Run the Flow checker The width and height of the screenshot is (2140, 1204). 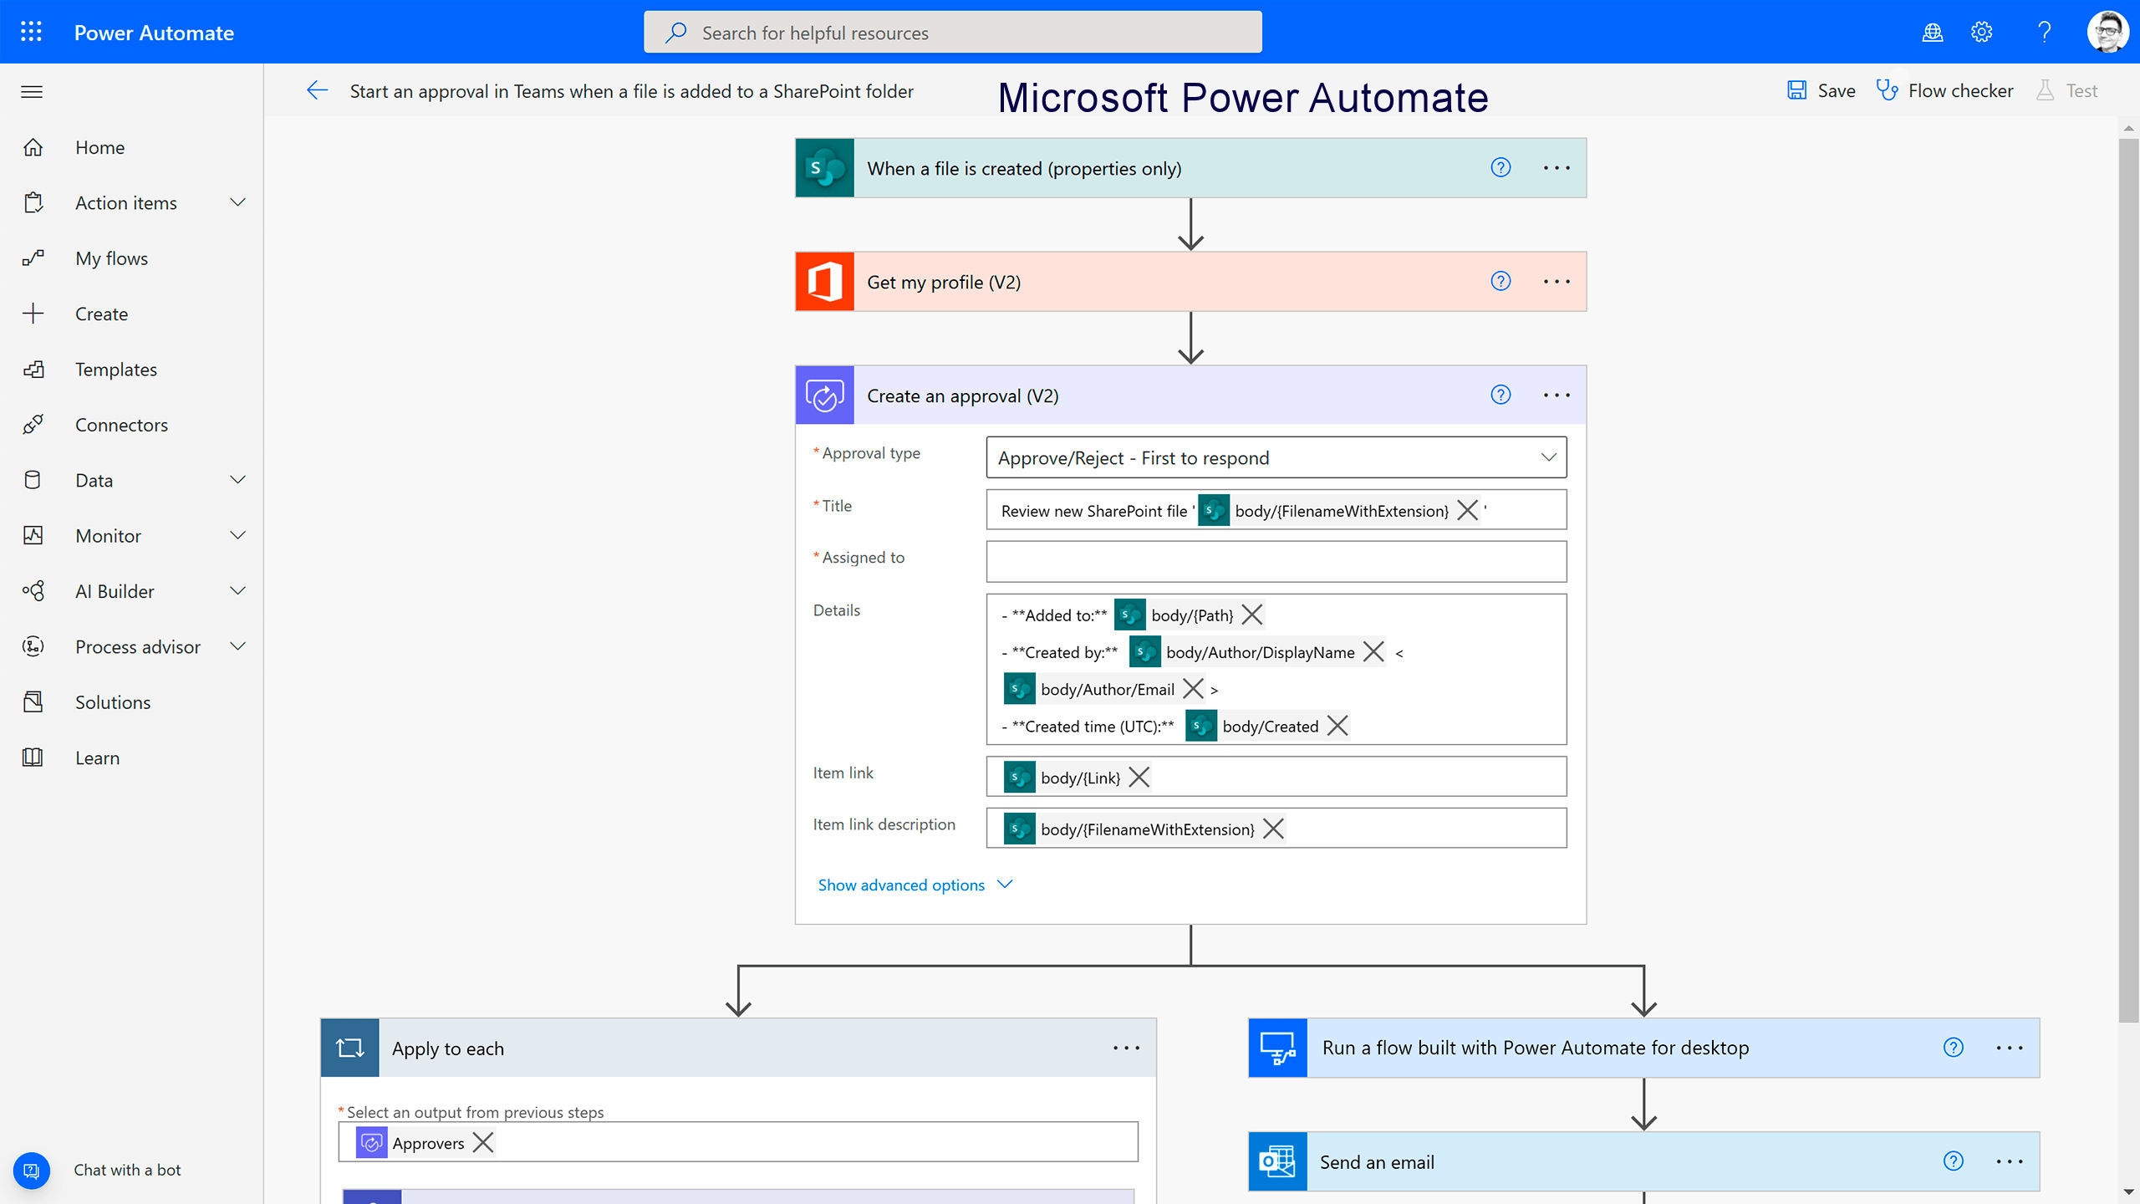click(x=1944, y=90)
